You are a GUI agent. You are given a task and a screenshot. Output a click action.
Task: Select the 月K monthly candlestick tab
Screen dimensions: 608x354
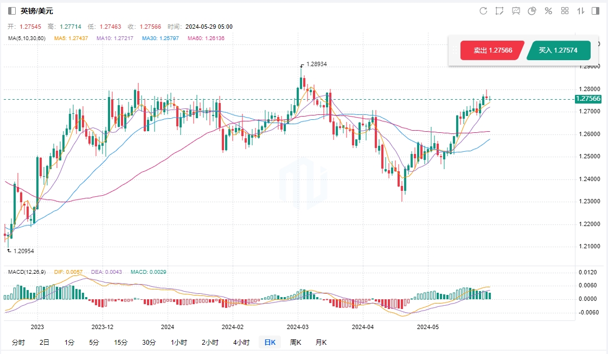tap(321, 342)
